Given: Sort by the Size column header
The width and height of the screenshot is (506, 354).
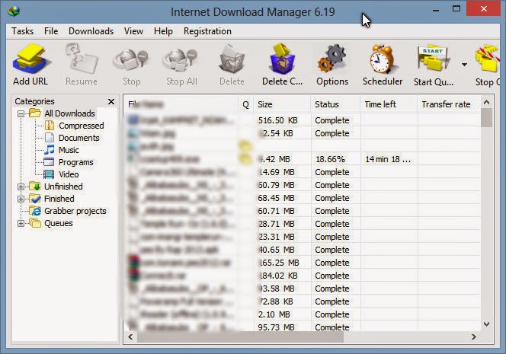Looking at the screenshot, I should click(x=283, y=104).
